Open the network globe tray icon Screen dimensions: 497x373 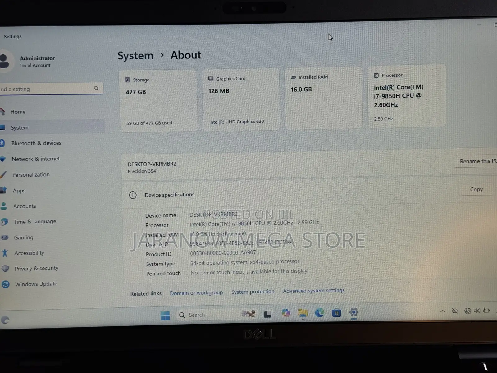[467, 311]
